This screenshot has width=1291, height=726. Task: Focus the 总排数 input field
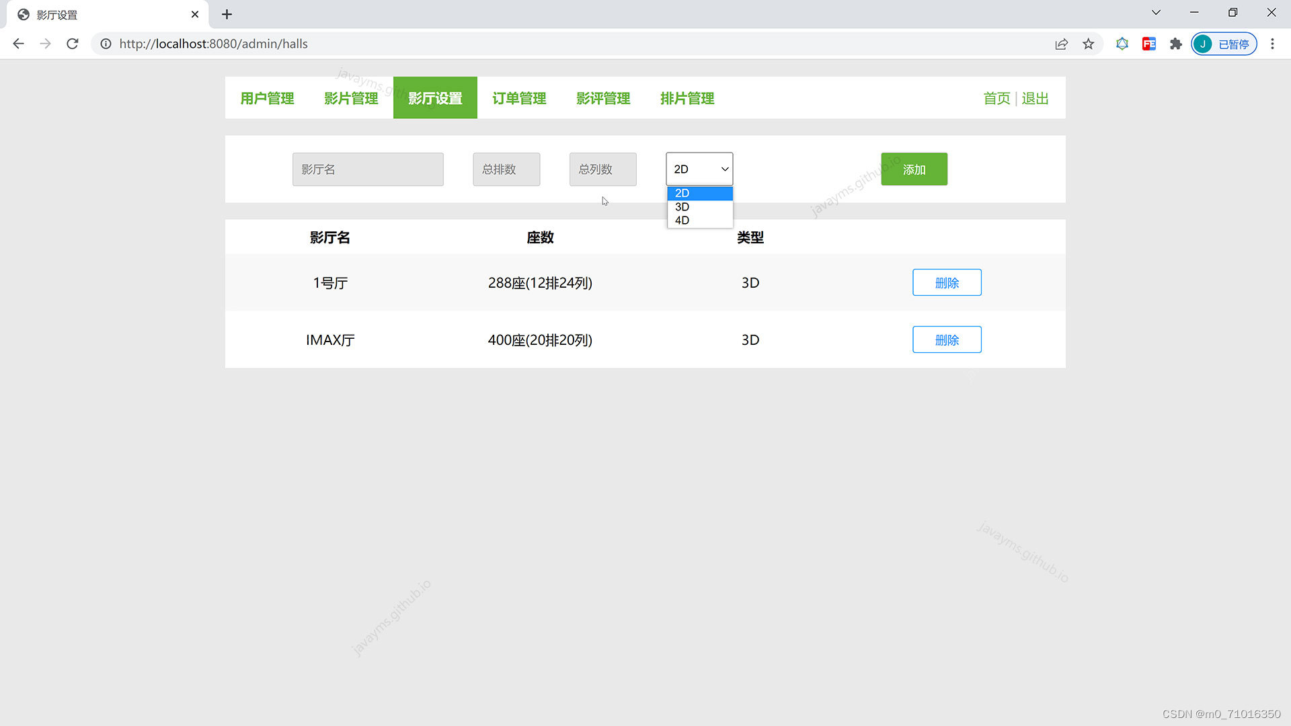coord(506,169)
